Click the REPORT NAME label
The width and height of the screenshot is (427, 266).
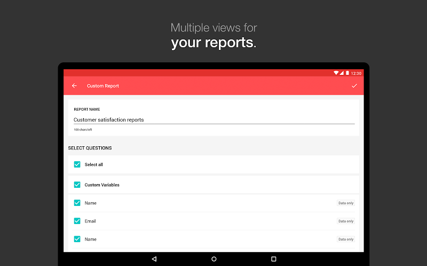pos(87,110)
